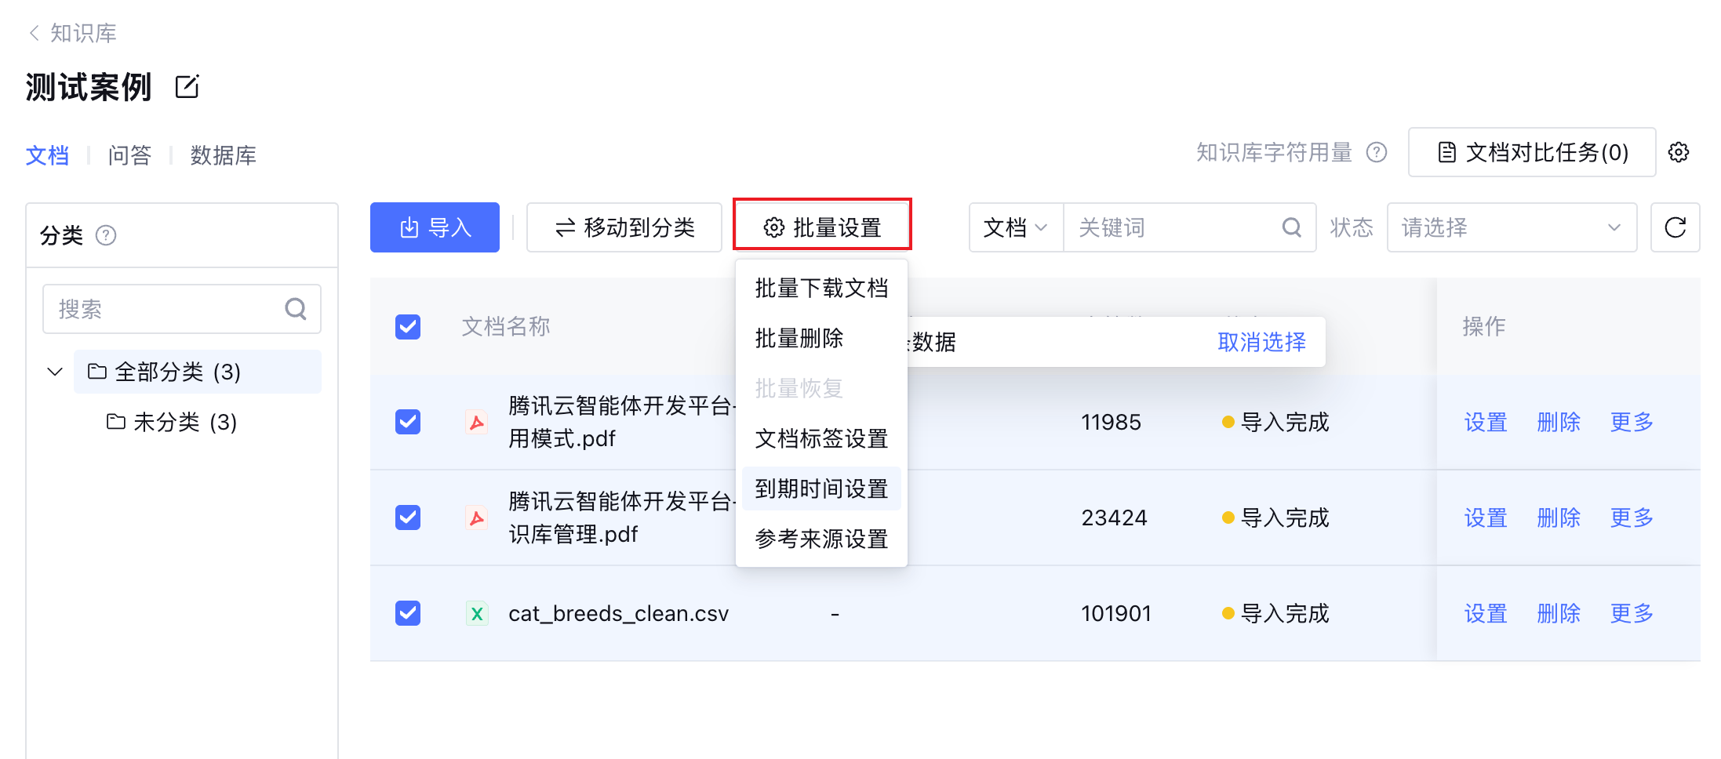
Task: Select 到期时间设置 from the batch menu
Action: 821,488
